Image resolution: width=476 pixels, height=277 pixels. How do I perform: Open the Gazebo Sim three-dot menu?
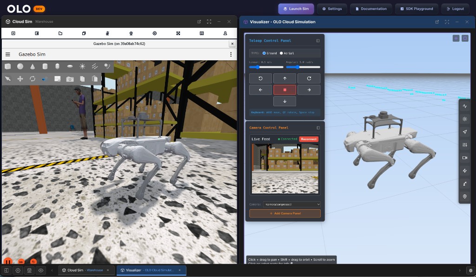coord(231,54)
